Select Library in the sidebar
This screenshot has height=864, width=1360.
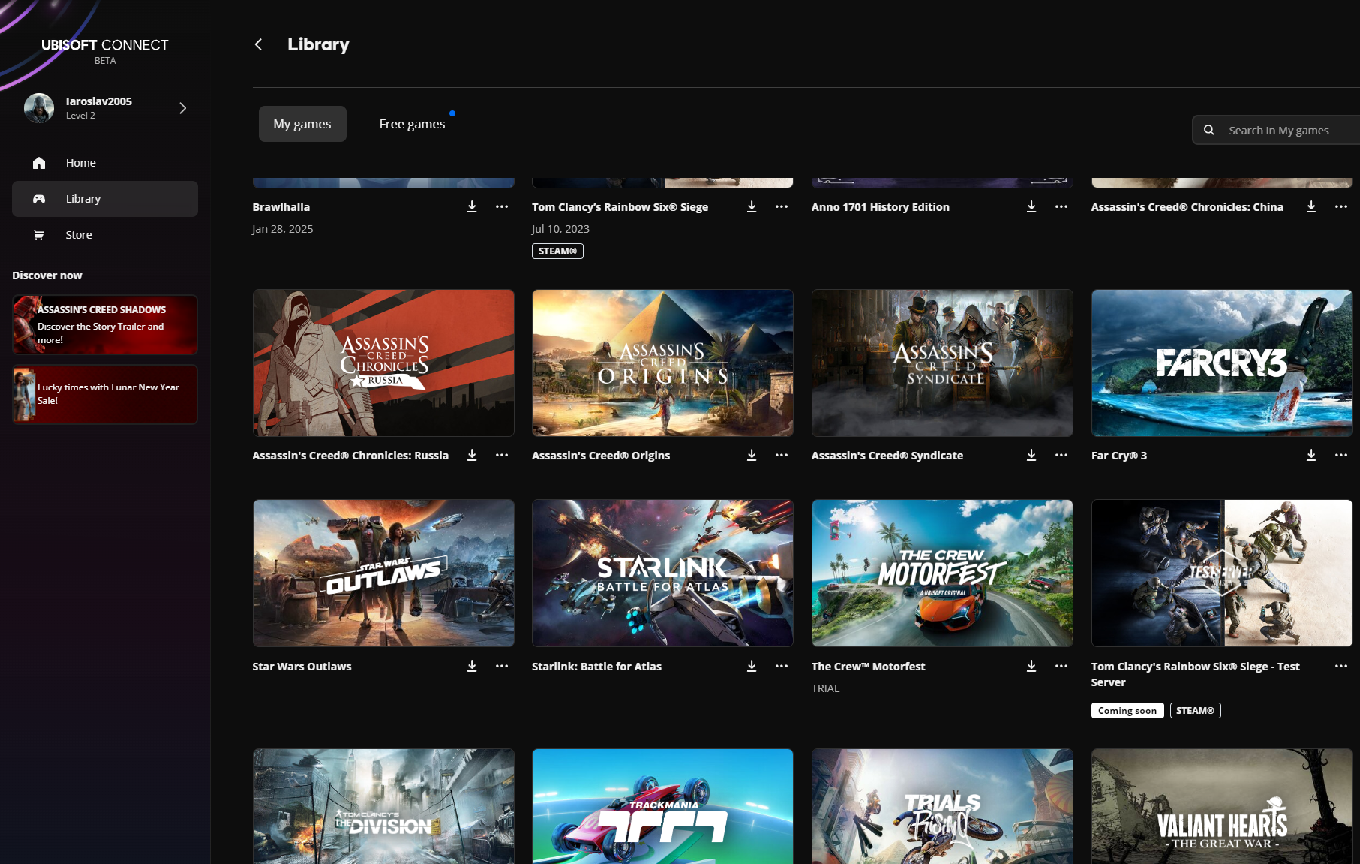point(105,199)
